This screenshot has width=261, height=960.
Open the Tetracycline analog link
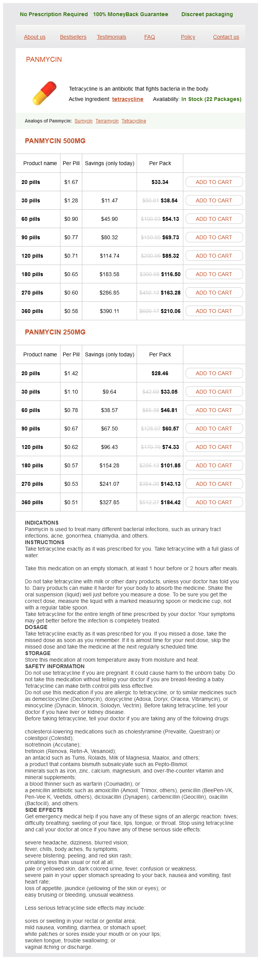pyautogui.click(x=134, y=121)
